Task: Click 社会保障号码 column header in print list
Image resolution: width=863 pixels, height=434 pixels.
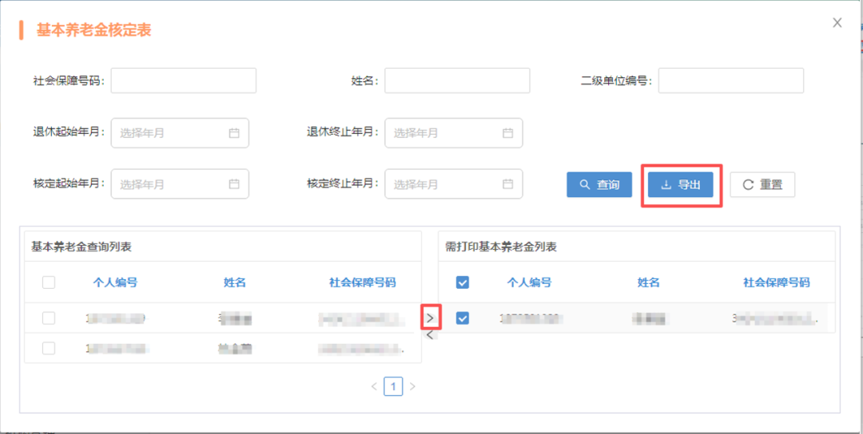Action: (776, 282)
